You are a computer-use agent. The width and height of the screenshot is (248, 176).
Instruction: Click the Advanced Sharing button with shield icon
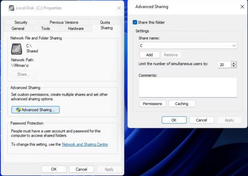(x=36, y=110)
